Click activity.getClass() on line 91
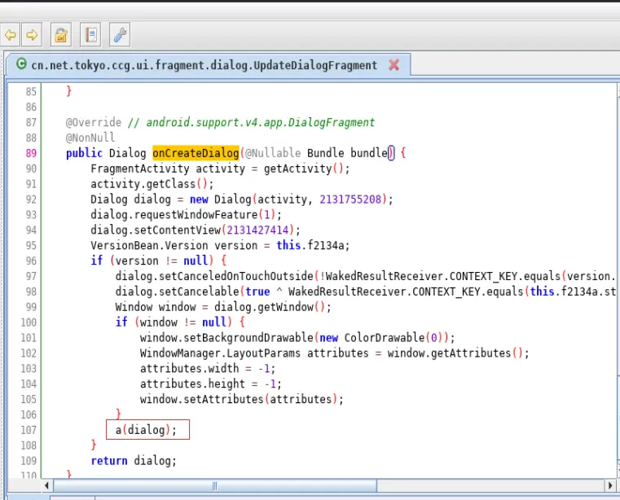This screenshot has height=500, width=620. coord(149,184)
